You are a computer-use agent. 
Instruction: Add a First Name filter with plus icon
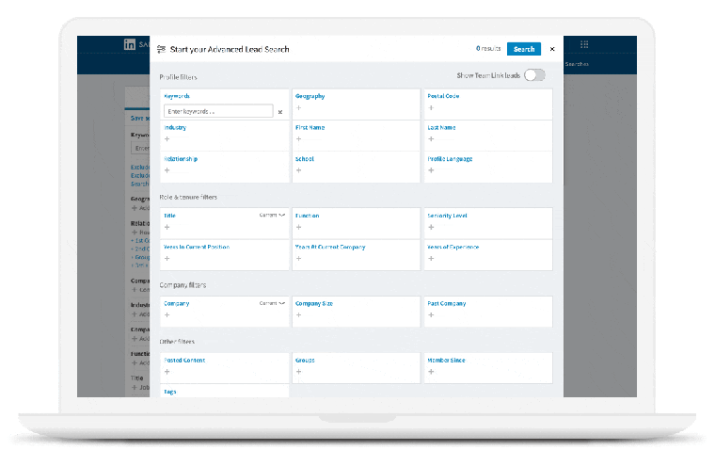[298, 139]
